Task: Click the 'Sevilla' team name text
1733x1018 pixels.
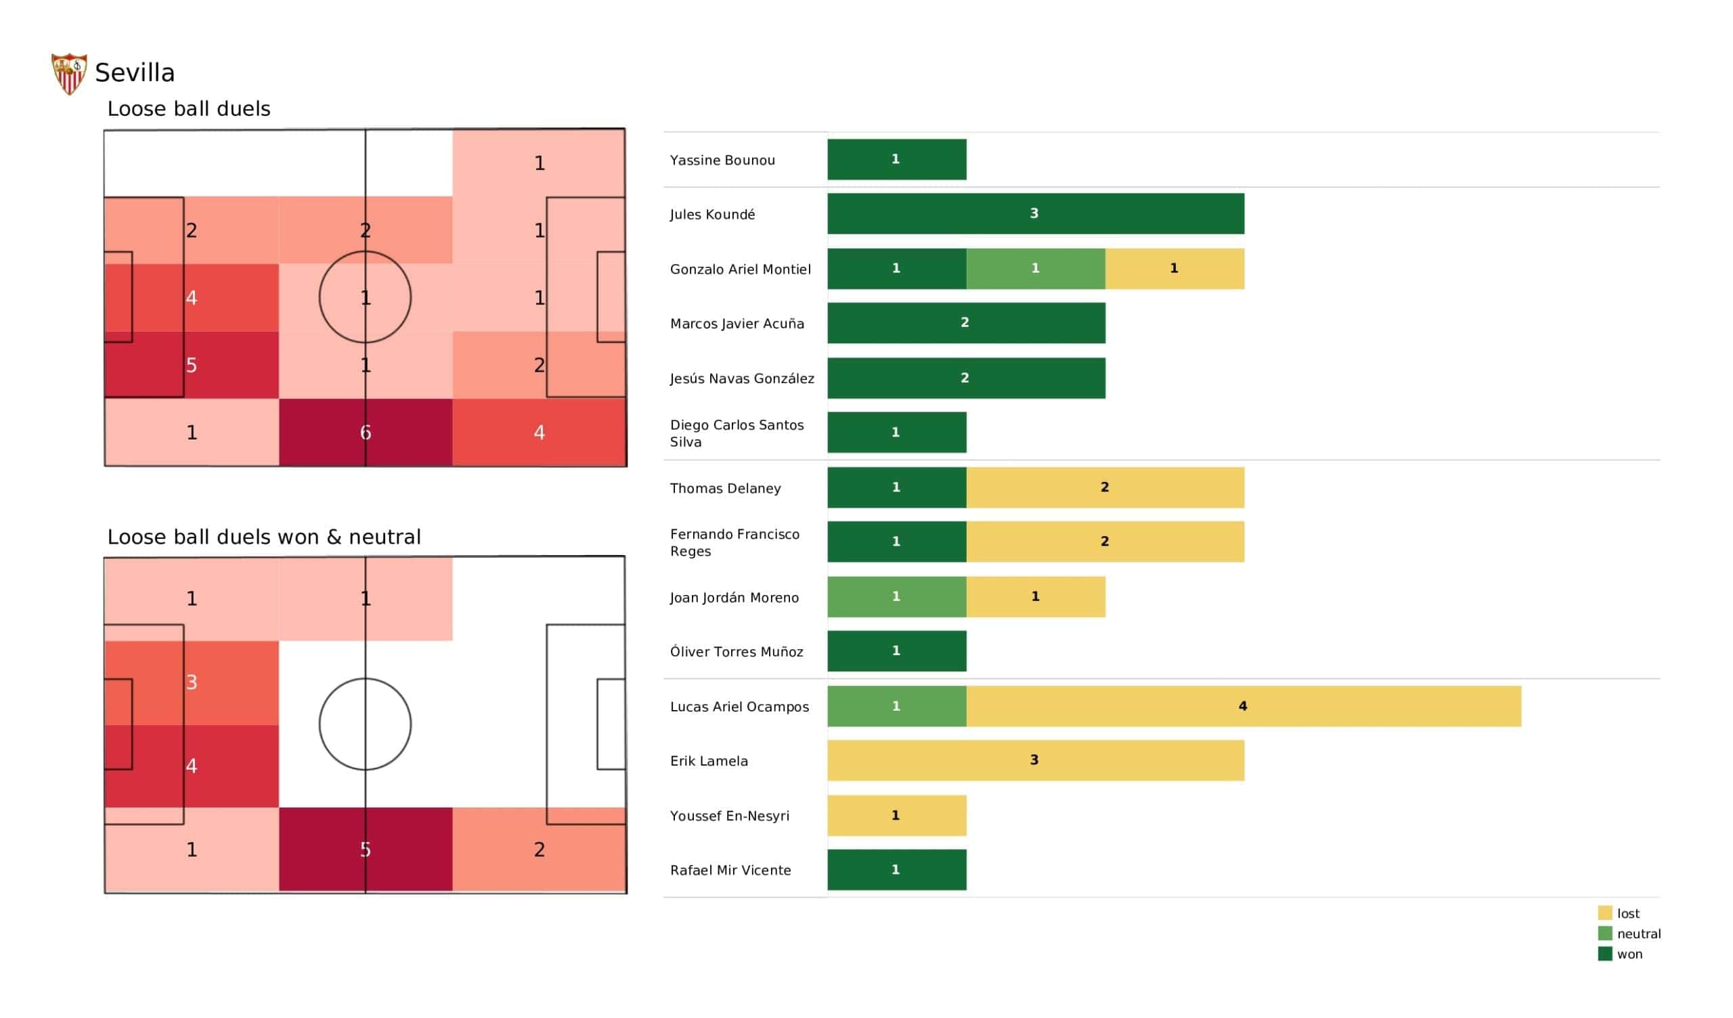Action: (135, 73)
